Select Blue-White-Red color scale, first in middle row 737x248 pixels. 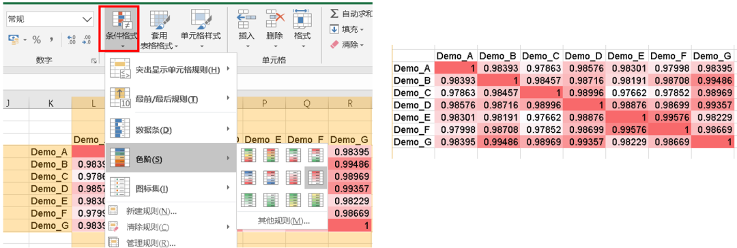tap(248, 178)
